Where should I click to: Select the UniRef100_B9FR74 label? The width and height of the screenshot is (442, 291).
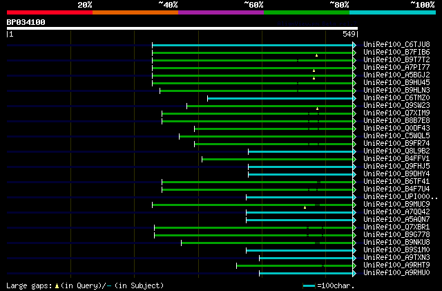396,144
